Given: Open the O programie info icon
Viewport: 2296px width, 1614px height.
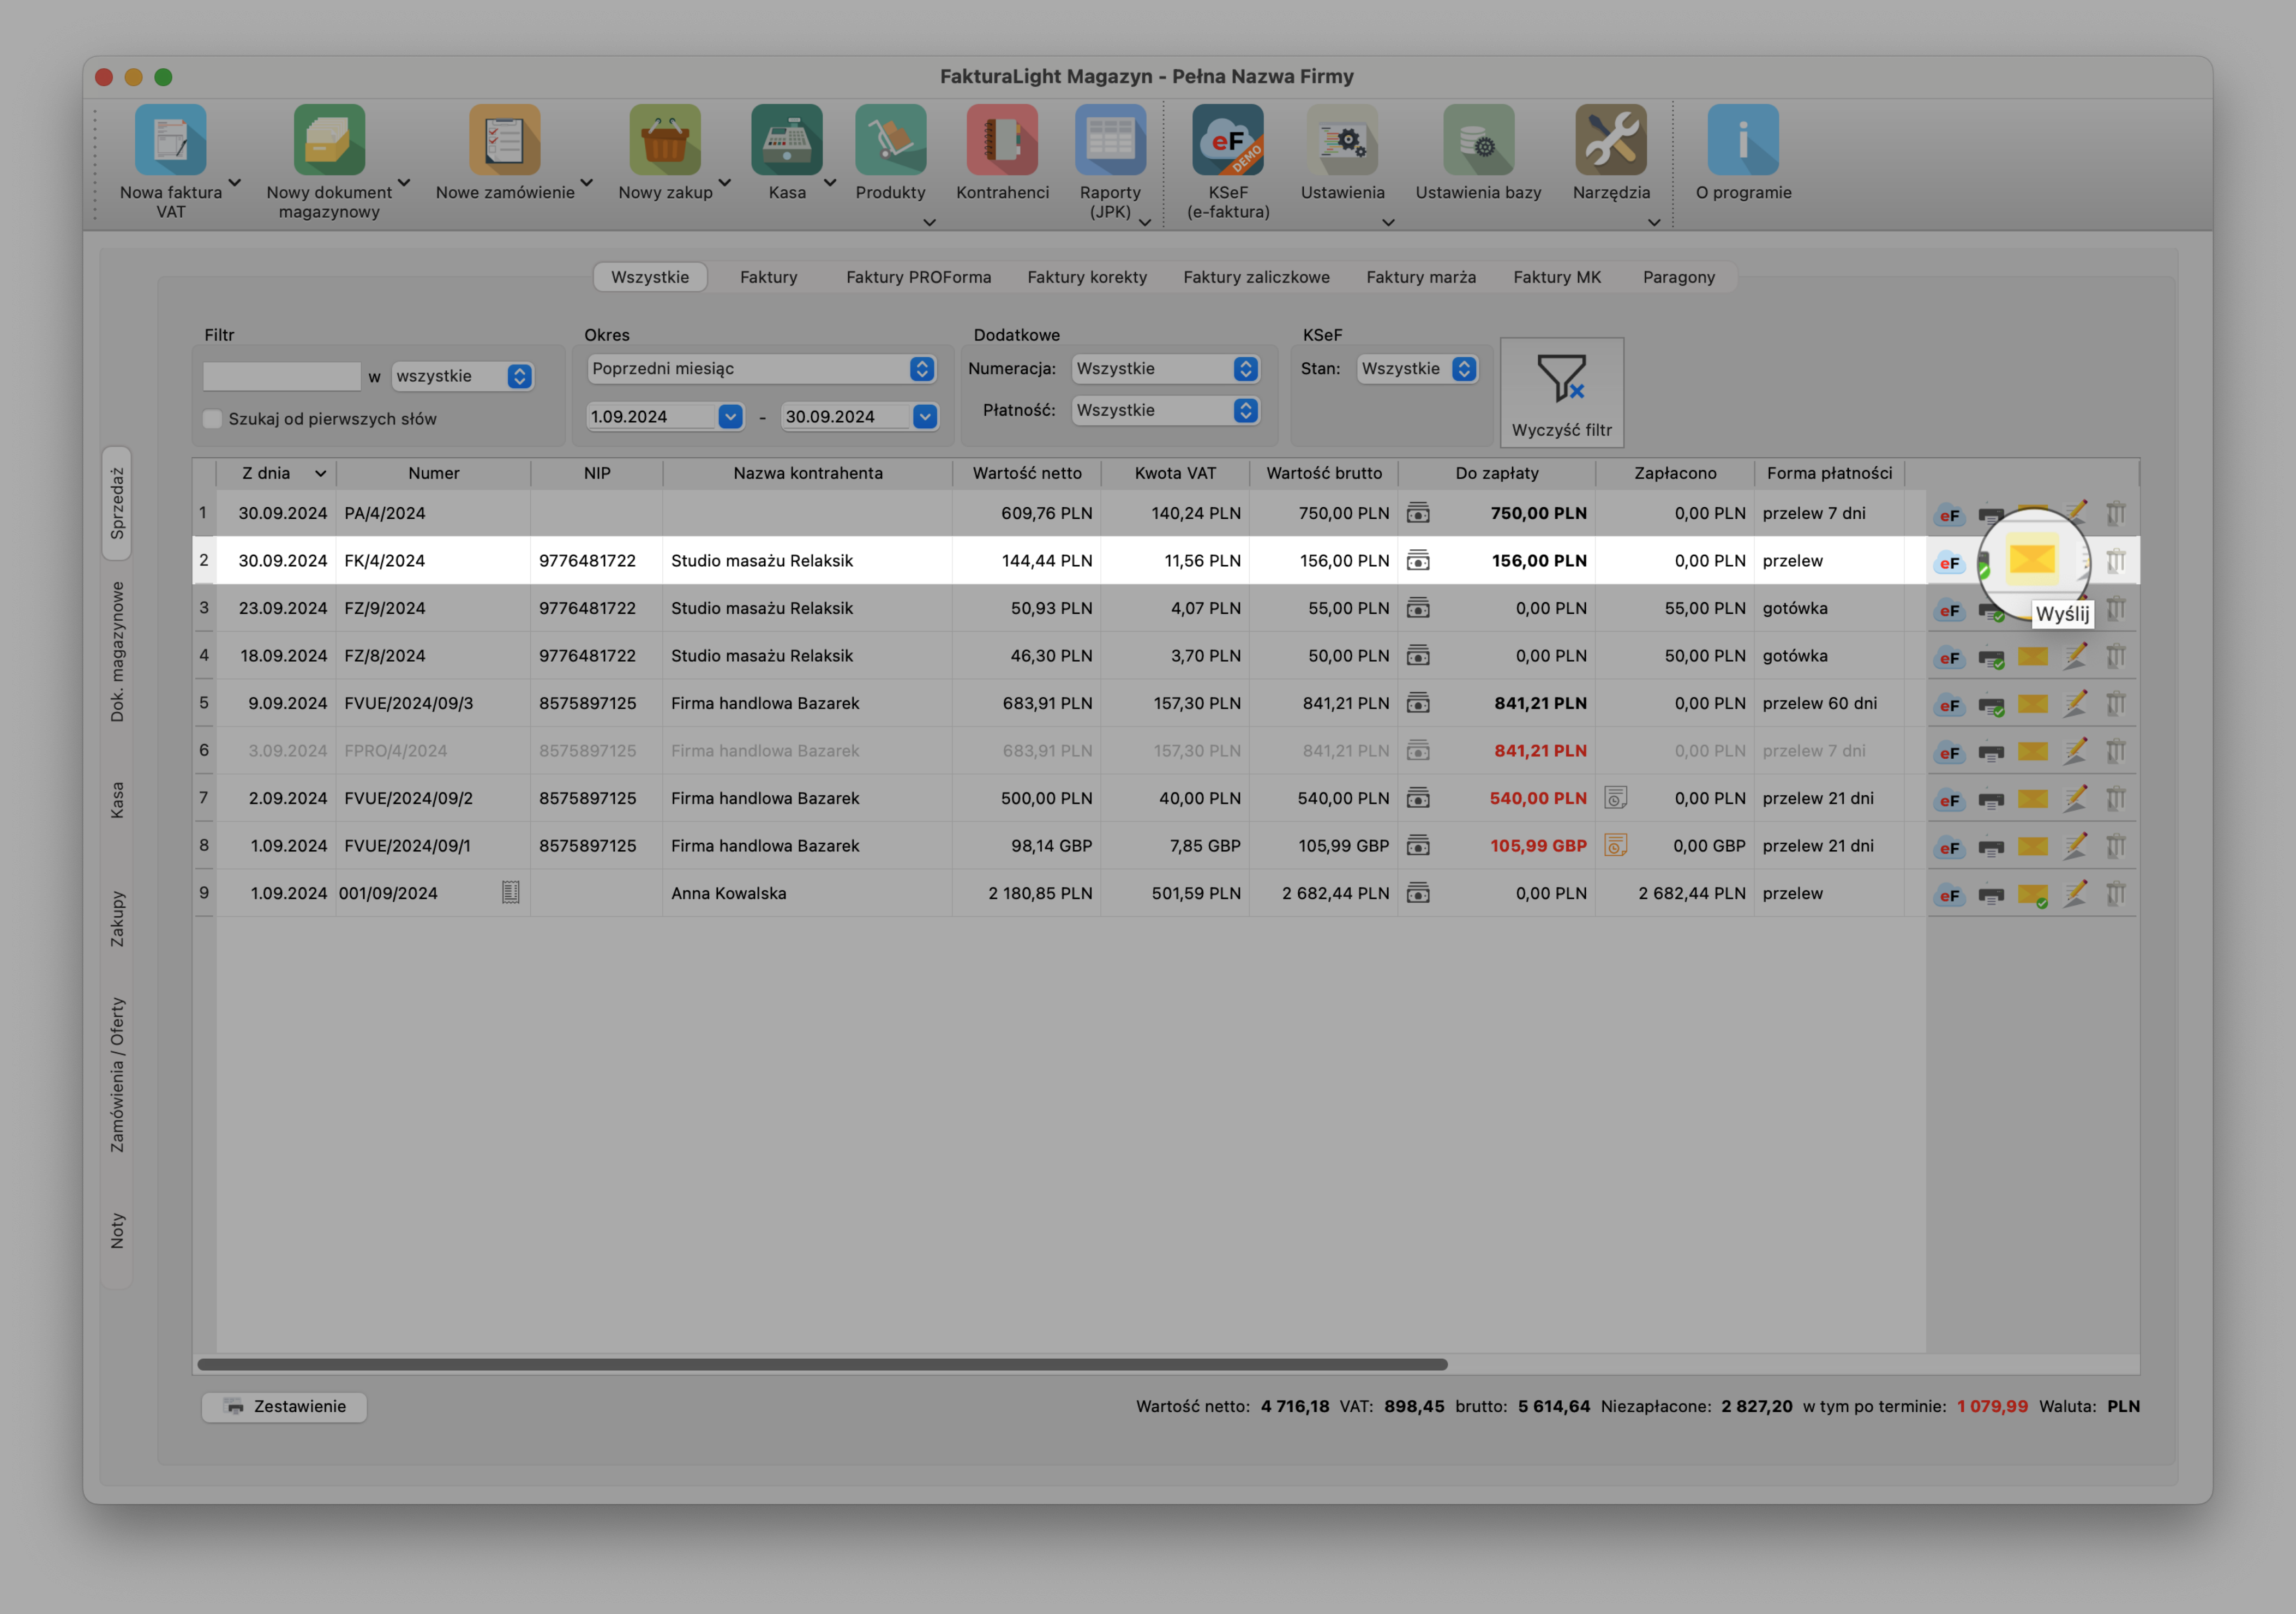Looking at the screenshot, I should point(1743,140).
